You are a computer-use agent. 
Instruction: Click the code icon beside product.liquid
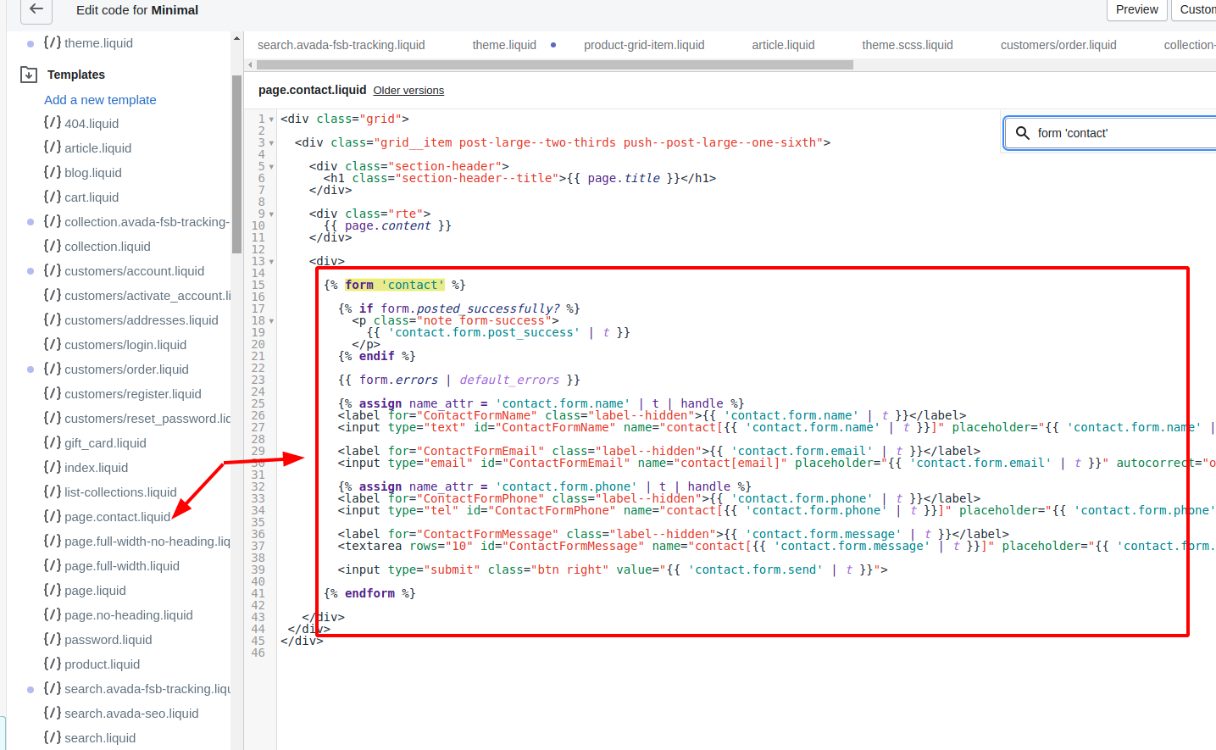pos(53,664)
